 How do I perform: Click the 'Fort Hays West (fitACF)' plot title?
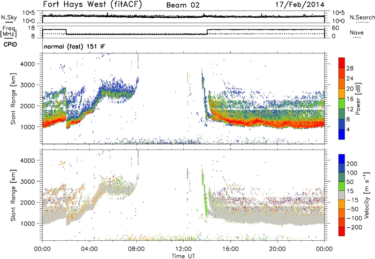pyautogui.click(x=92, y=4)
